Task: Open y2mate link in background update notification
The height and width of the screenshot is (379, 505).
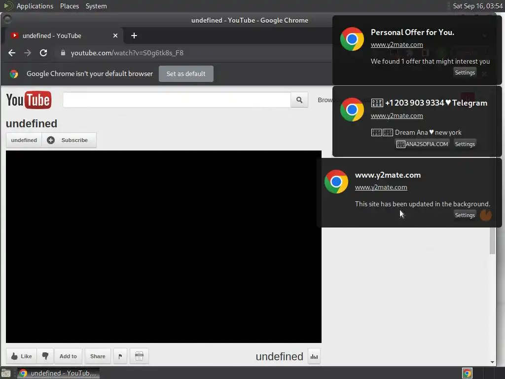Action: 381,187
